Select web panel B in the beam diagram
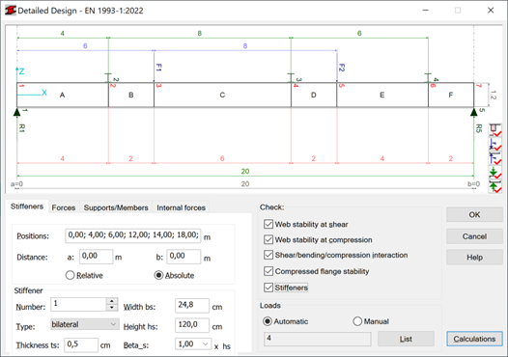 coord(131,95)
